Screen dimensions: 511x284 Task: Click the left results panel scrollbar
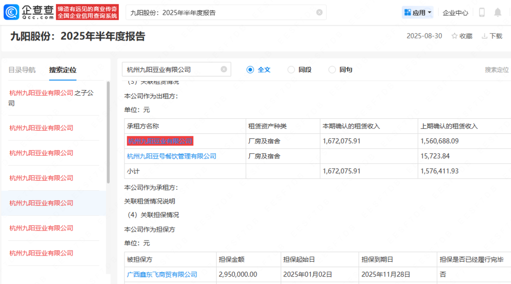(x=108, y=133)
